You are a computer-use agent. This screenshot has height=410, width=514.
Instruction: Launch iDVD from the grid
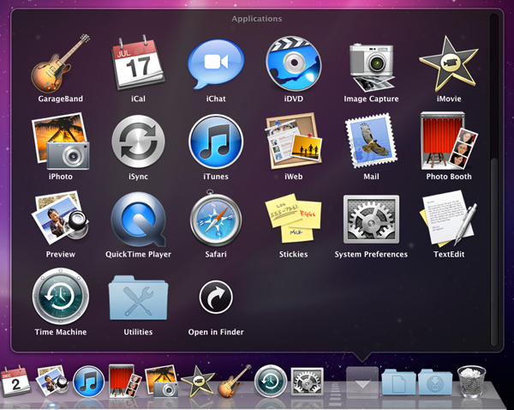click(x=293, y=63)
